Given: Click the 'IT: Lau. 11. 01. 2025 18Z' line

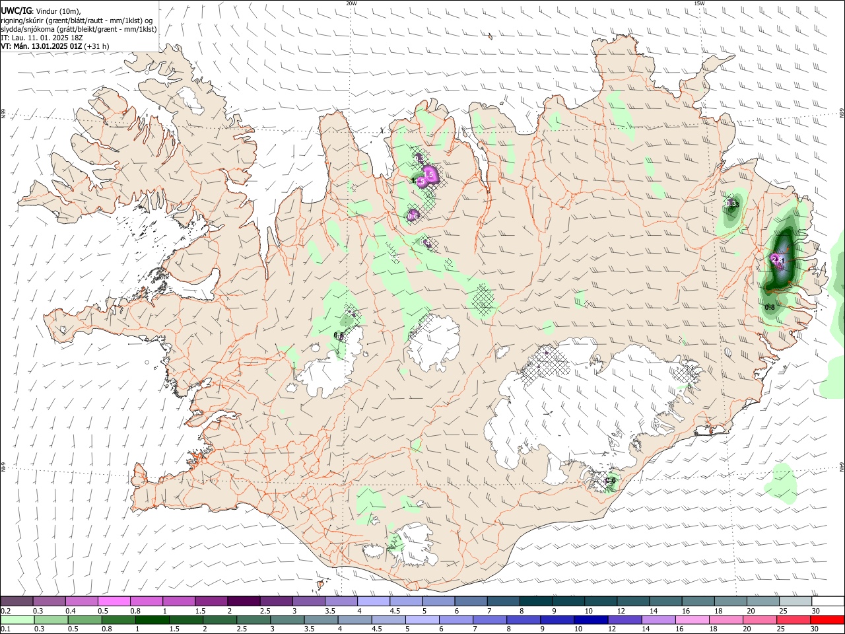Looking at the screenshot, I should point(42,38).
